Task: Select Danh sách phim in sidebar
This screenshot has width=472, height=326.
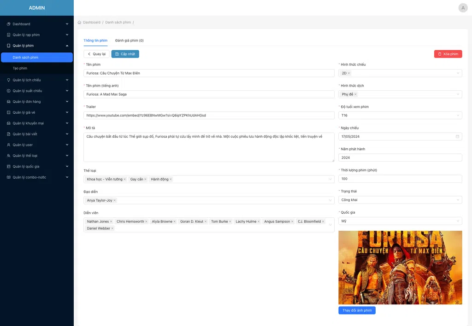Action: (x=37, y=58)
